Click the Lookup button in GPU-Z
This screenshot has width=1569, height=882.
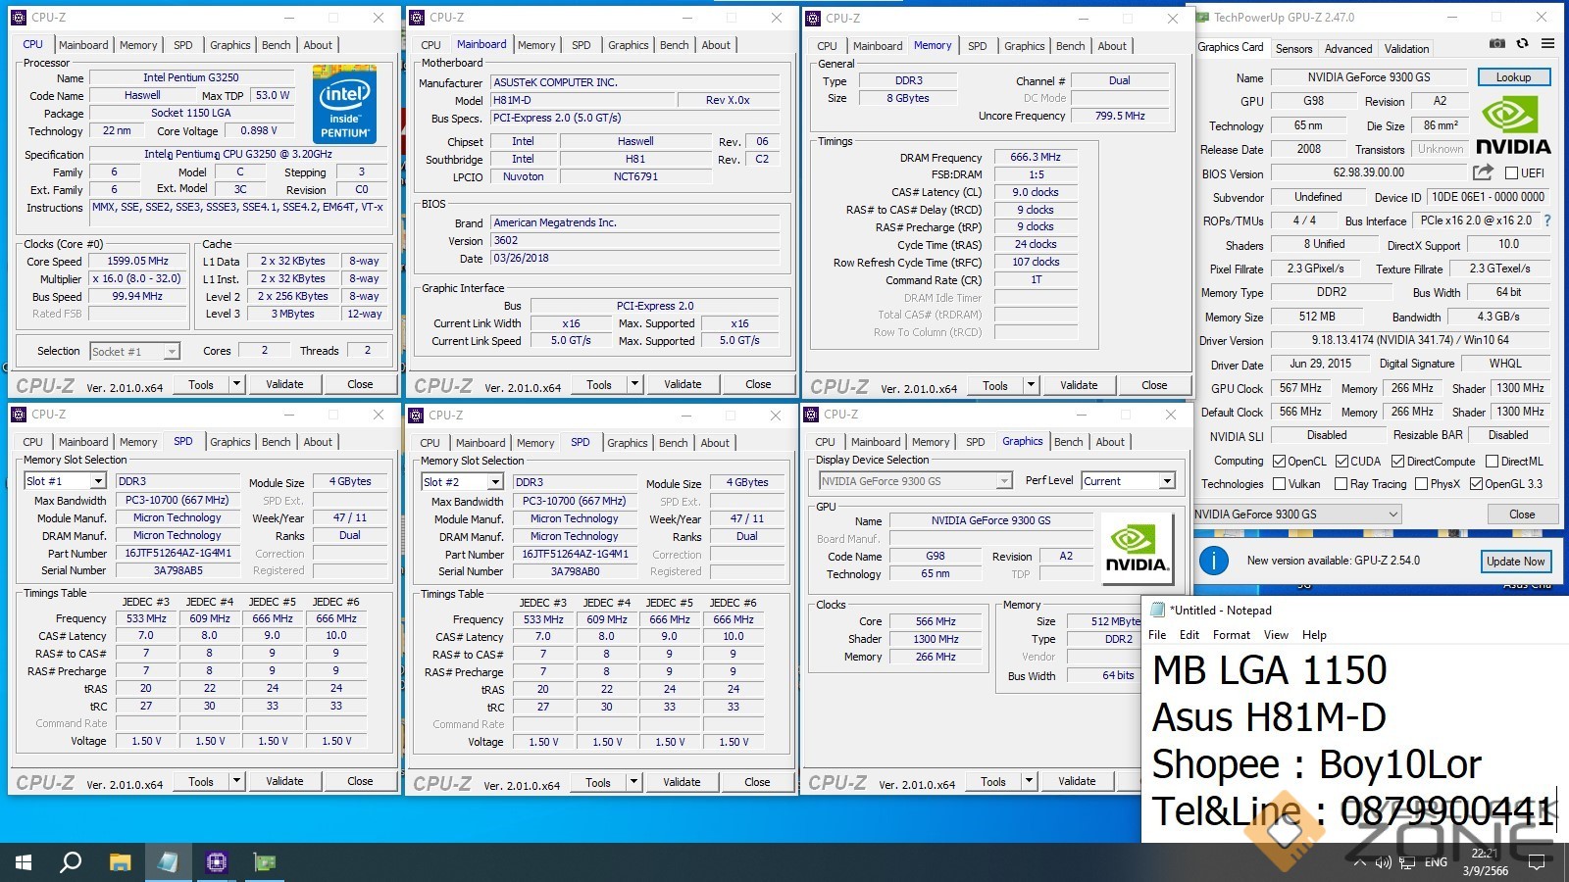click(x=1513, y=77)
